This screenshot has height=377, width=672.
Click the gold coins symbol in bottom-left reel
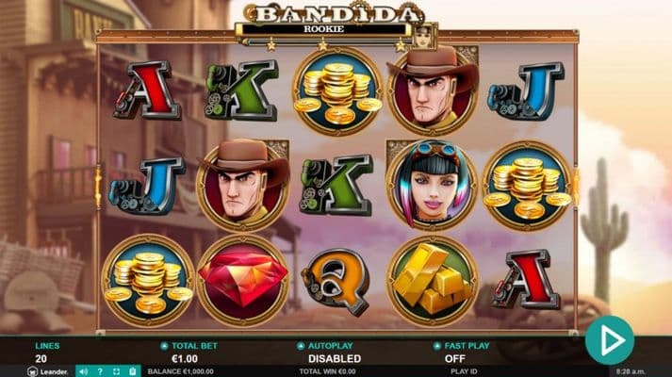148,281
